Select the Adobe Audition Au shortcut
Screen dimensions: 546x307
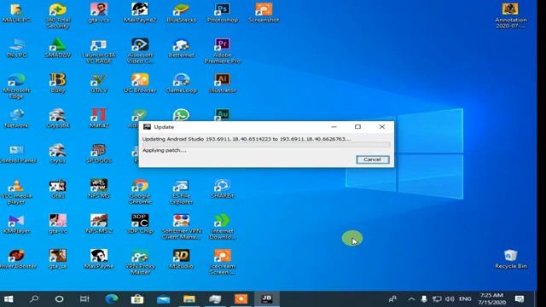pos(222,114)
